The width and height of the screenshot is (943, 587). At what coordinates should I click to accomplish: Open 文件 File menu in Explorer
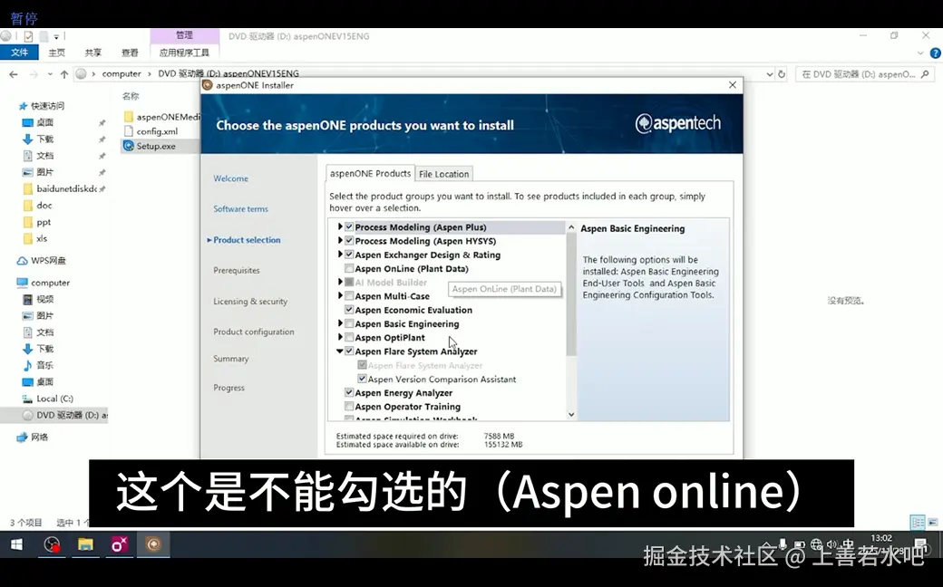click(19, 53)
